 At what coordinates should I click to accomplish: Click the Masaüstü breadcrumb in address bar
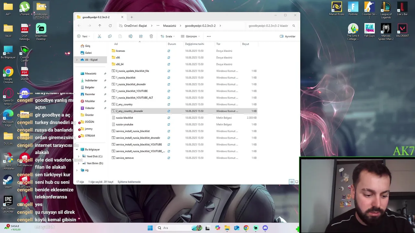pyautogui.click(x=170, y=26)
